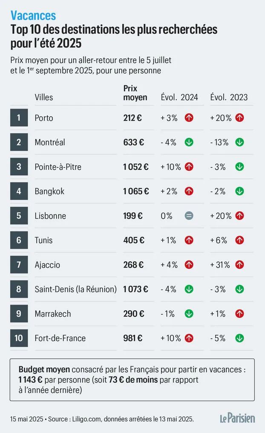Click the Budget moyen info box

click(x=132, y=380)
